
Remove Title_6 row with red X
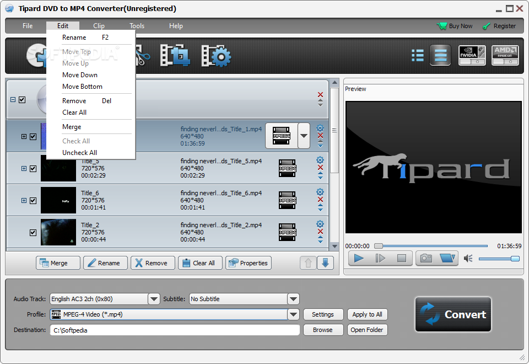[x=321, y=200]
